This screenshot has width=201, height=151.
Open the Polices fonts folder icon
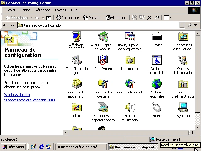coord(76,107)
